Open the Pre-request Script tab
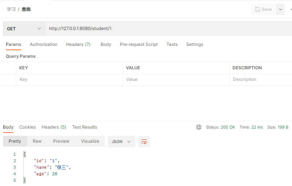 coord(139,44)
